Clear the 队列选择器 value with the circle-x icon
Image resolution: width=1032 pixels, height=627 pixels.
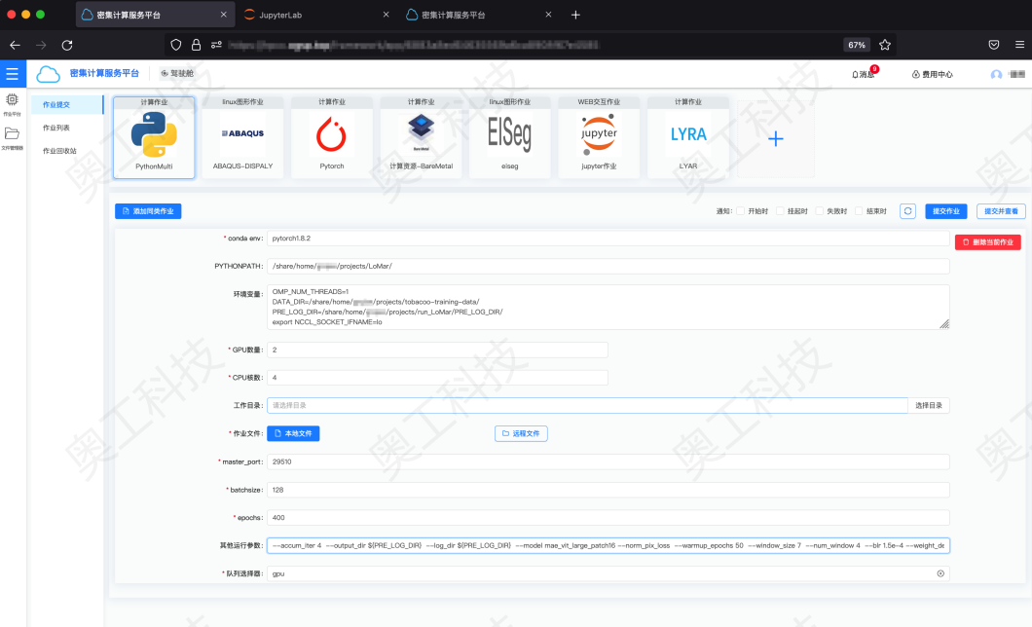(x=940, y=573)
